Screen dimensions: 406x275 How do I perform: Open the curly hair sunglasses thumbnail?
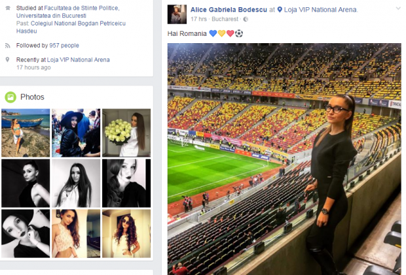[x=126, y=233]
